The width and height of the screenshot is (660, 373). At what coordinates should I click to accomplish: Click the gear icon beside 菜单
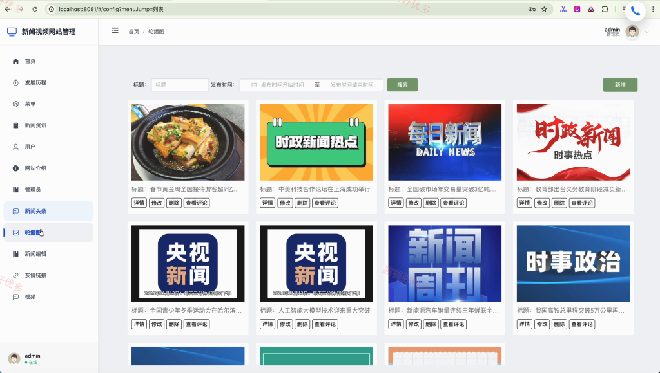tap(15, 104)
